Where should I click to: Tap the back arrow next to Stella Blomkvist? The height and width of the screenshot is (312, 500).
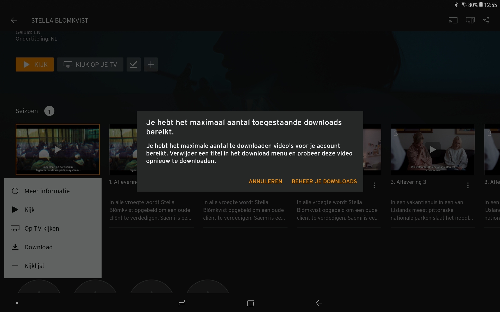point(14,21)
